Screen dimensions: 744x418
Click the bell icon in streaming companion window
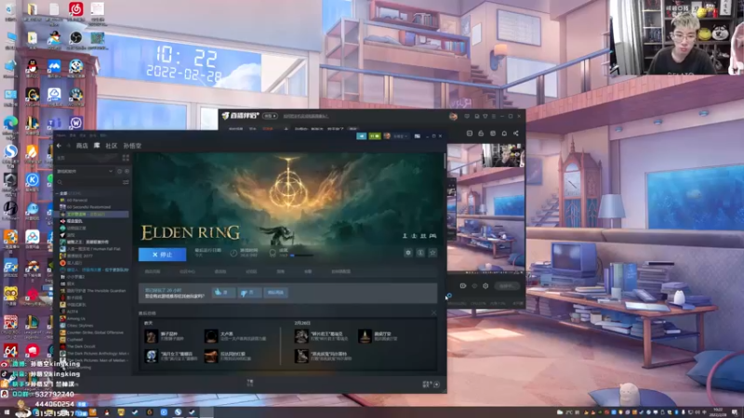click(x=504, y=133)
